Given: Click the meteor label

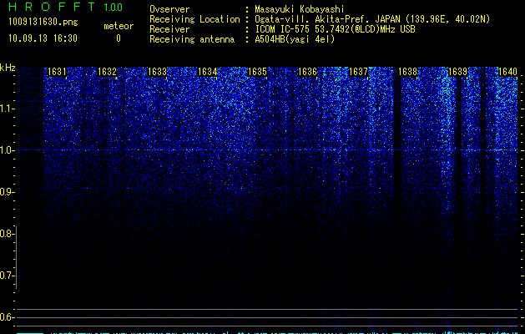Looking at the screenshot, I should pos(119,26).
